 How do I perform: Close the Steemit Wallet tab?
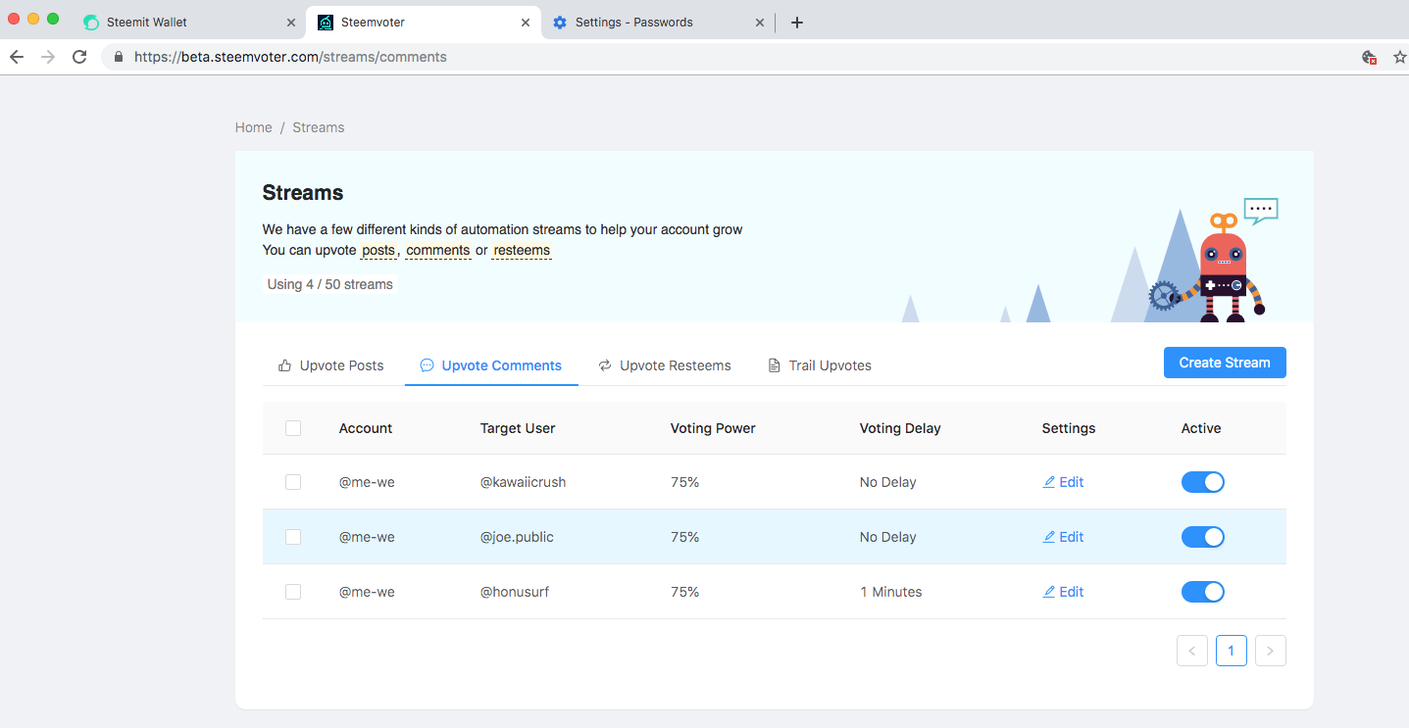tap(291, 23)
